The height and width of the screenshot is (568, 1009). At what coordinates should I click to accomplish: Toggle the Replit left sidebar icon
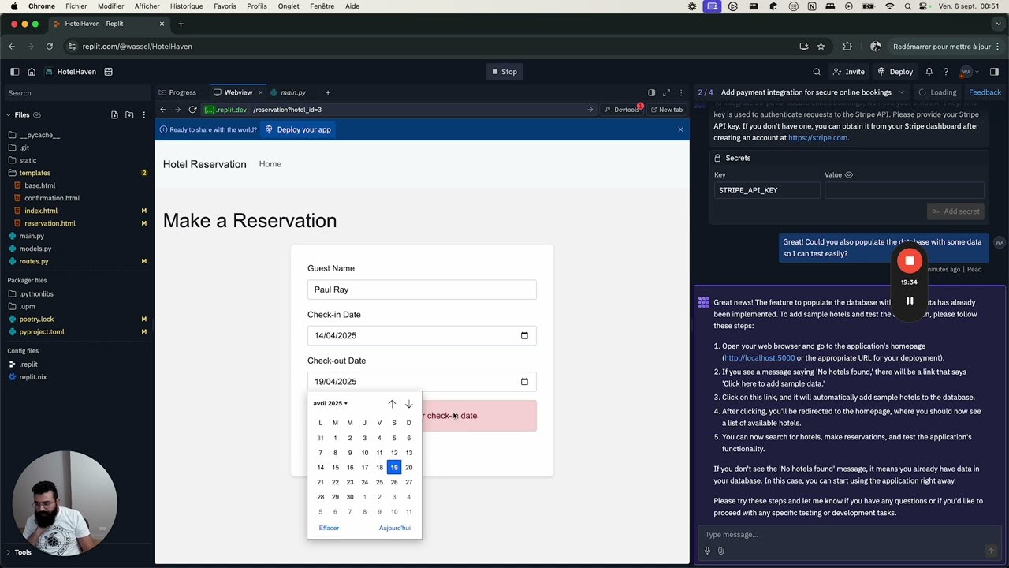14,72
